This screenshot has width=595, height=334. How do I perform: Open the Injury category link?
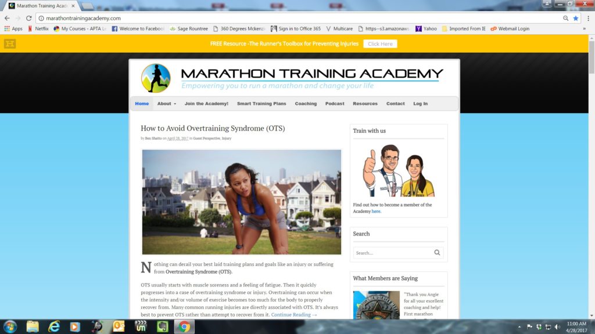[x=227, y=138]
